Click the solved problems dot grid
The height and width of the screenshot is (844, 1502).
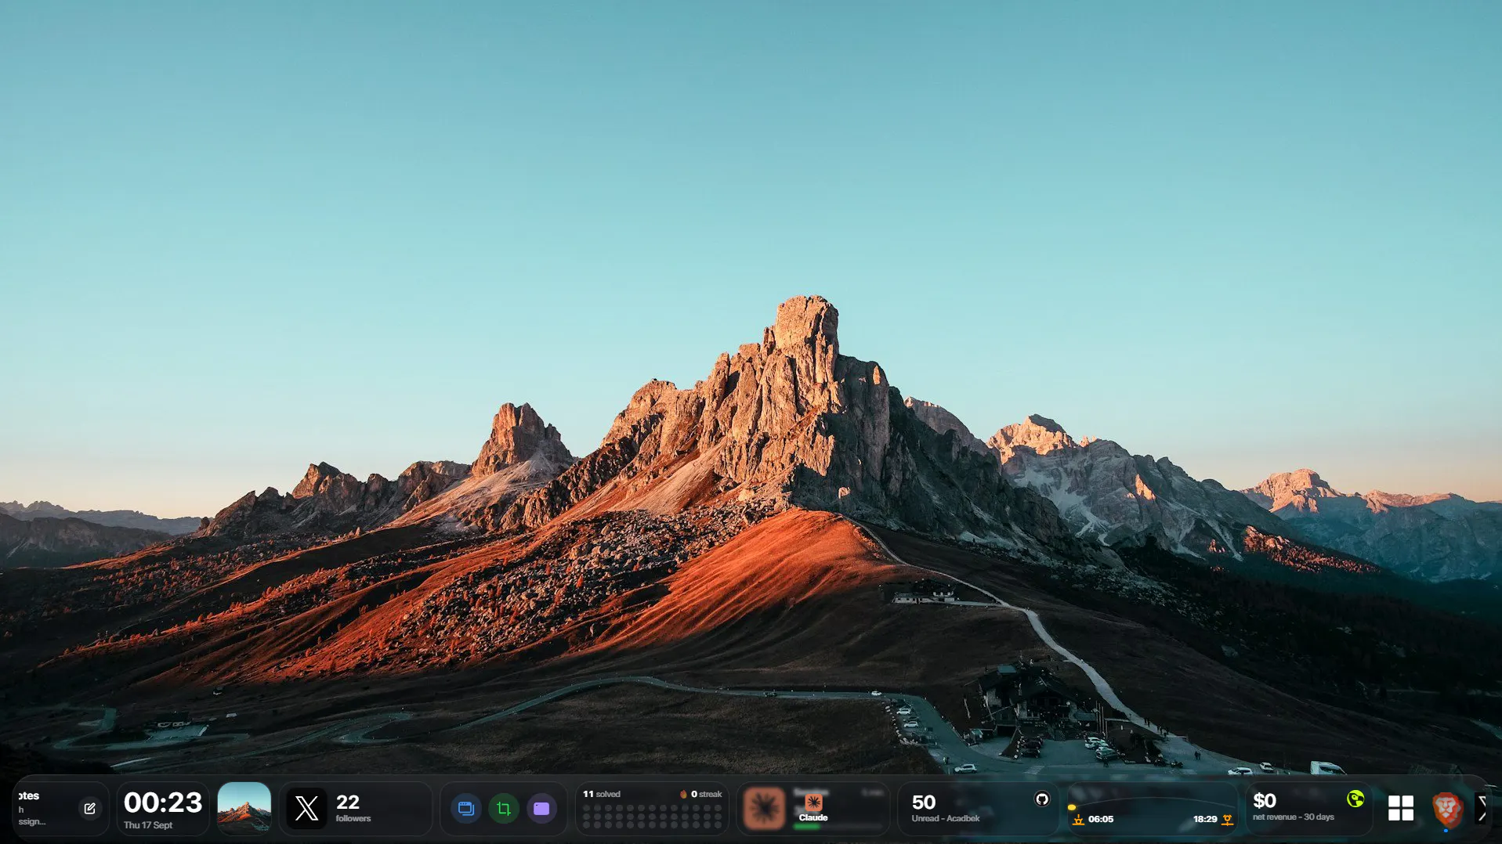click(652, 817)
